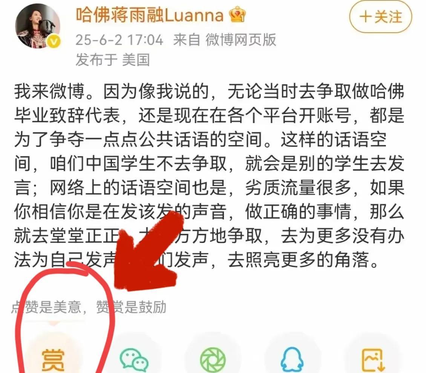The width and height of the screenshot is (426, 373).
Task: Tap the 发布于 美国 location label
Action: (x=113, y=59)
